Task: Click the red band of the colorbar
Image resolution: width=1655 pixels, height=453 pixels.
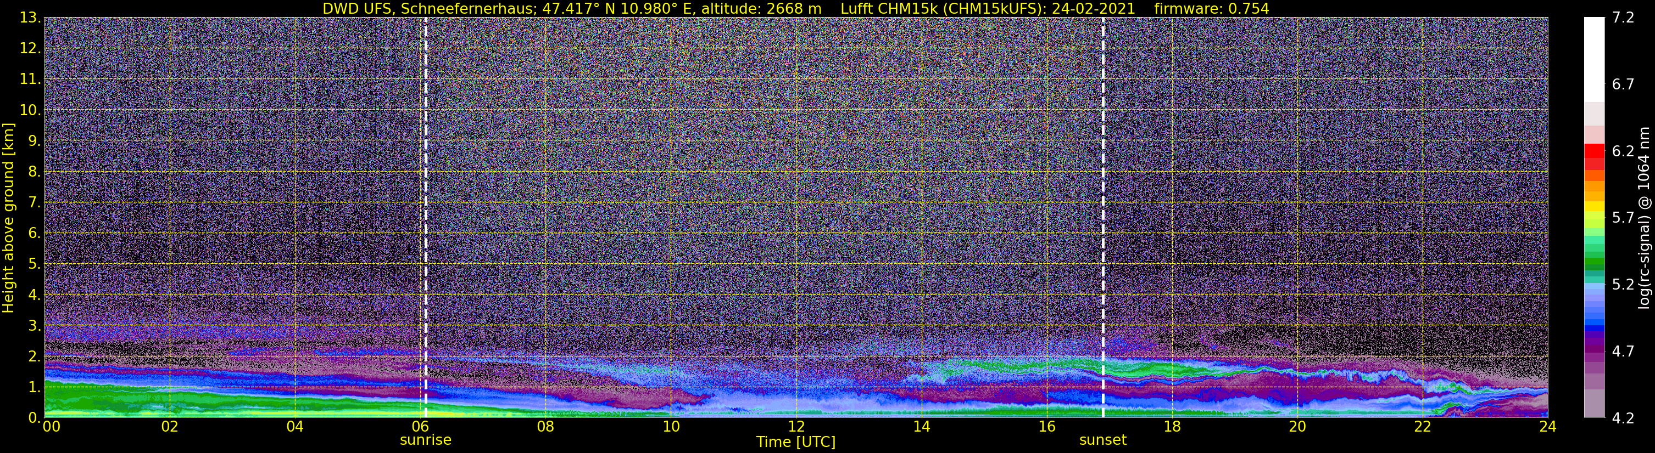Action: click(1595, 151)
